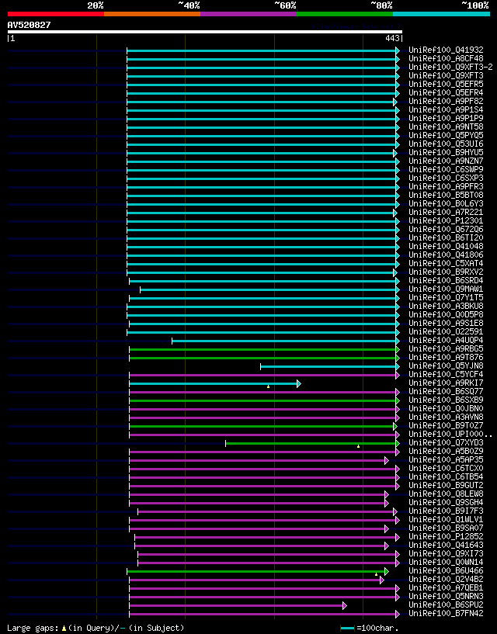Open hit UniRef100_Q7XYD3
The image size is (497, 634).
(446, 443)
